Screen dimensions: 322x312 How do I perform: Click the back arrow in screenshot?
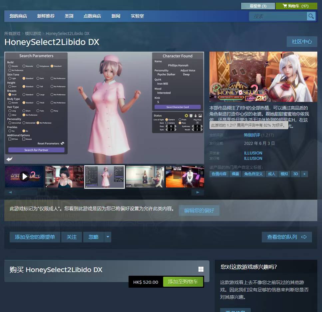9,159
